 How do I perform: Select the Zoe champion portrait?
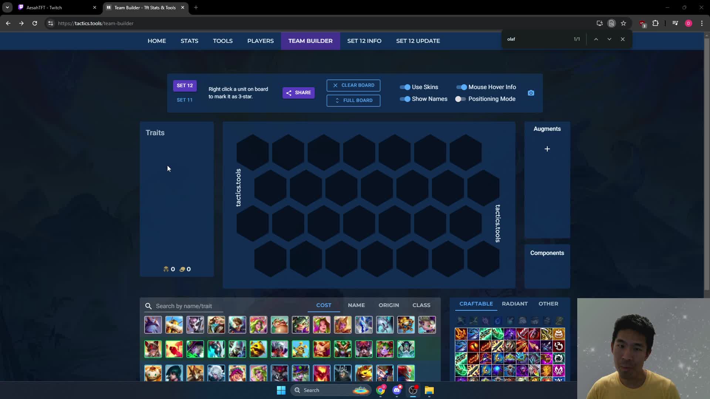click(x=427, y=325)
